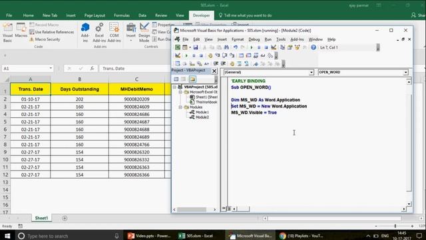
Task: Open the VBA Run menu
Action: click(x=268, y=39)
